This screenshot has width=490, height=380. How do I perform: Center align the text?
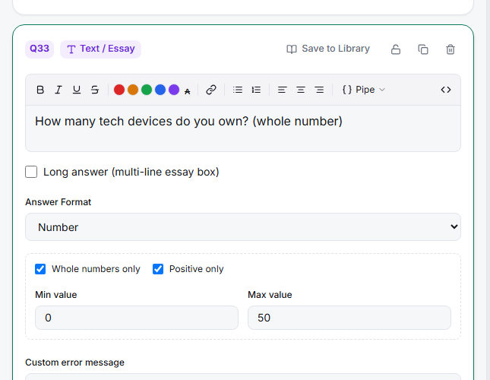coord(301,90)
